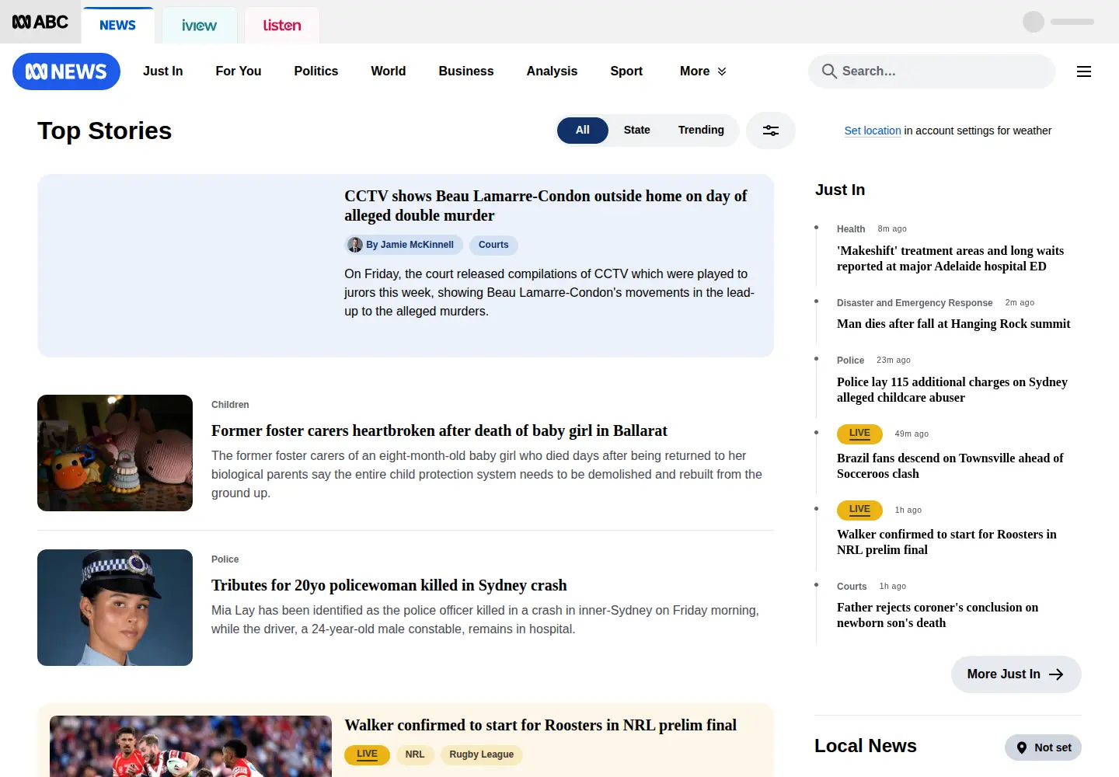1119x777 pixels.
Task: Click the LIVE badge dated 1h ago
Action: [x=859, y=510]
